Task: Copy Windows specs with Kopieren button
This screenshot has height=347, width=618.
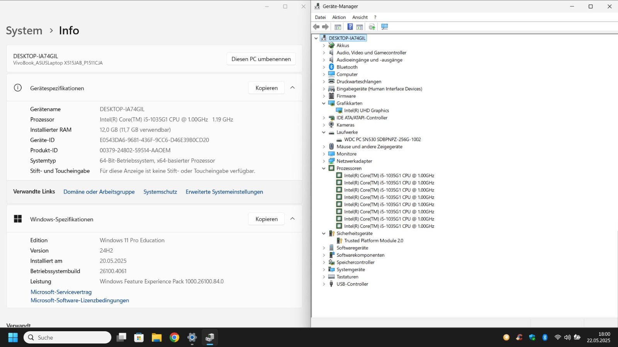Action: (x=267, y=219)
